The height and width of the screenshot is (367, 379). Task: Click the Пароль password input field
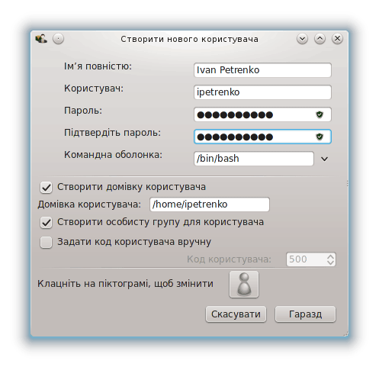(x=262, y=114)
